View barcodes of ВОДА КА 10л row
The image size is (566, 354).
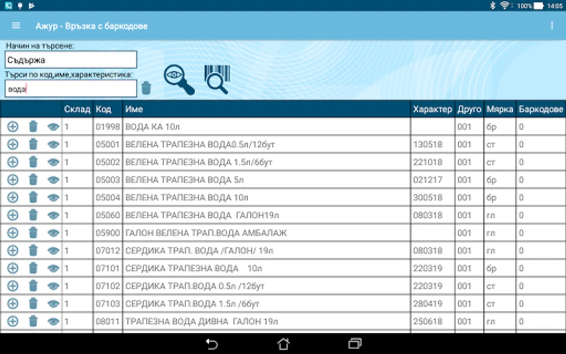(53, 127)
